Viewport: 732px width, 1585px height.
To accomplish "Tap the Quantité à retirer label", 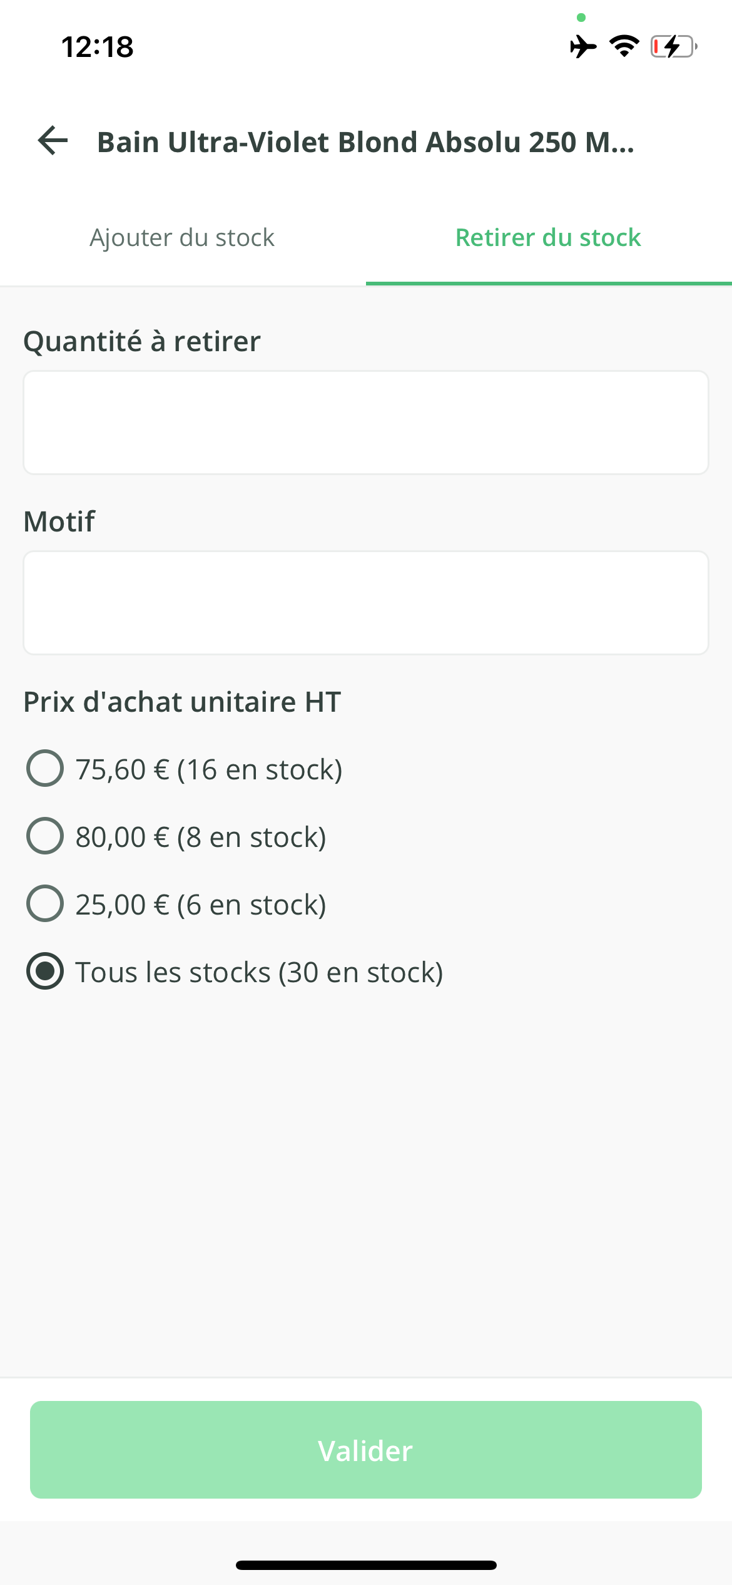I will (x=142, y=342).
